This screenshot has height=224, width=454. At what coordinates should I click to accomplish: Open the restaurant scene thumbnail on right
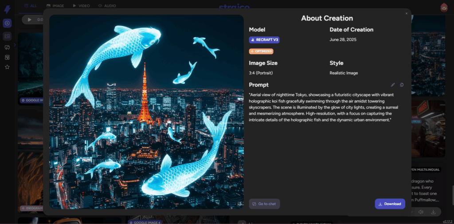coord(428,129)
